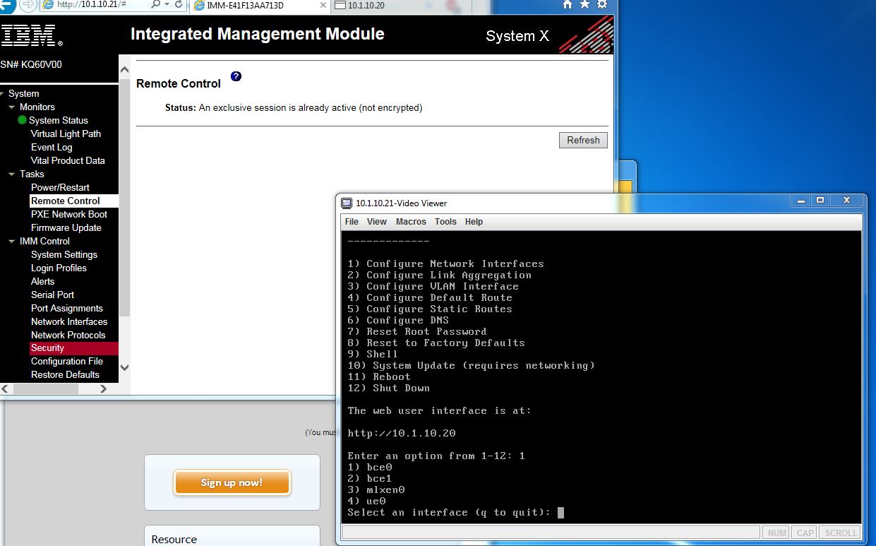Open PXE Network Boot in the sidebar
This screenshot has height=546, width=876.
click(69, 214)
